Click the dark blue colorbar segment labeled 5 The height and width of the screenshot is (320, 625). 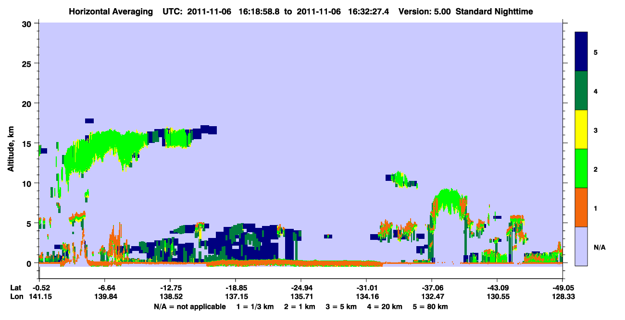point(581,51)
